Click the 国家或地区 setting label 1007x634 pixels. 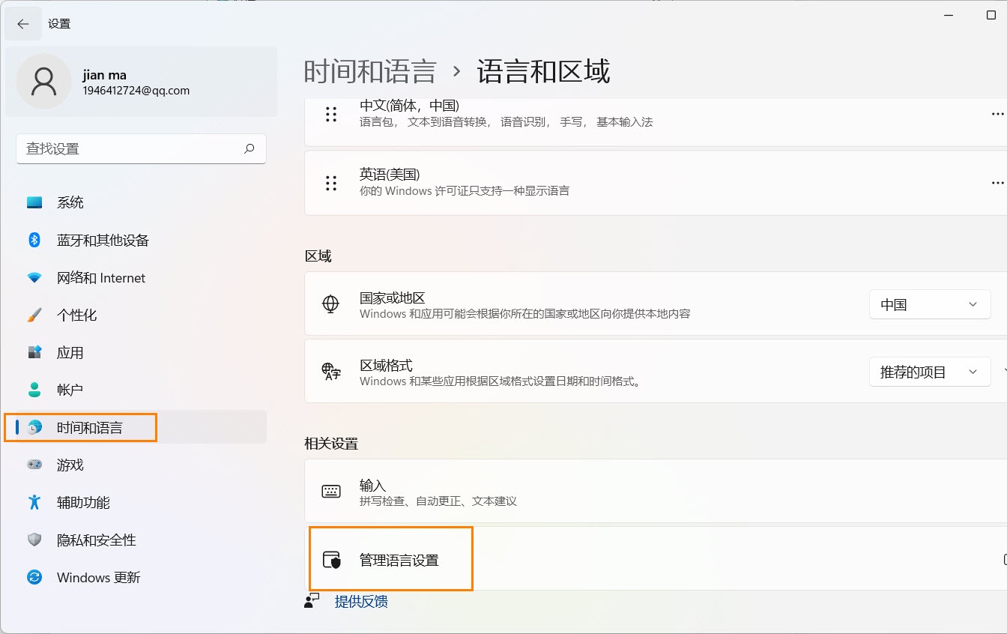[393, 298]
